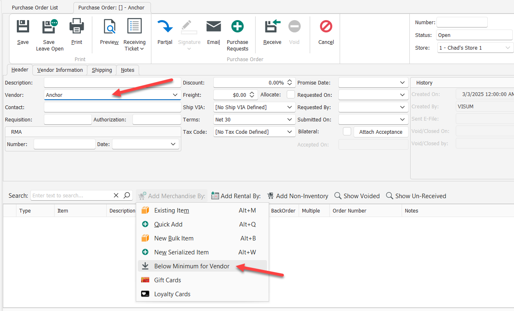Viewport: 514px width, 311px height.
Task: Switch to the Vendor Information tab
Action: pos(60,70)
